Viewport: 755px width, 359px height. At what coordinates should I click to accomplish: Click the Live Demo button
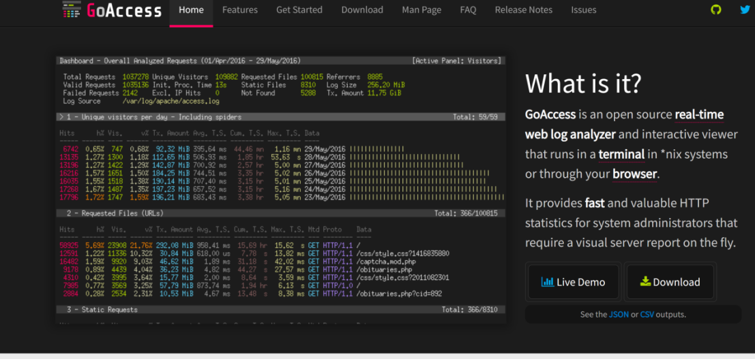point(573,282)
